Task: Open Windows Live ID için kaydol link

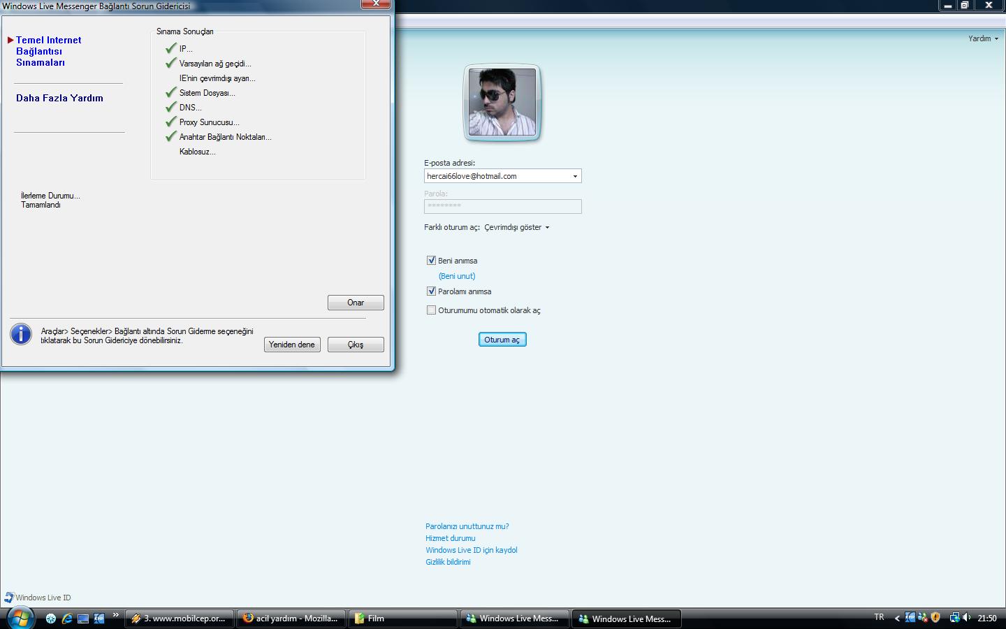Action: (x=472, y=550)
